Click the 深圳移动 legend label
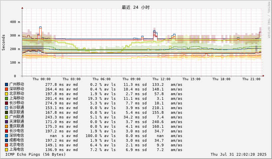 pyautogui.click(x=17, y=89)
